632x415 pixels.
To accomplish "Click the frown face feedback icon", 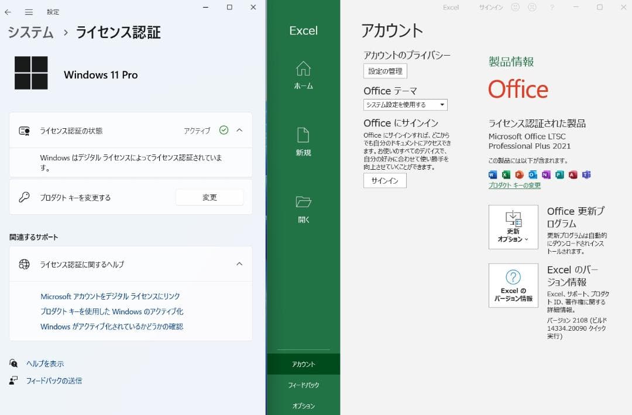I will (532, 8).
